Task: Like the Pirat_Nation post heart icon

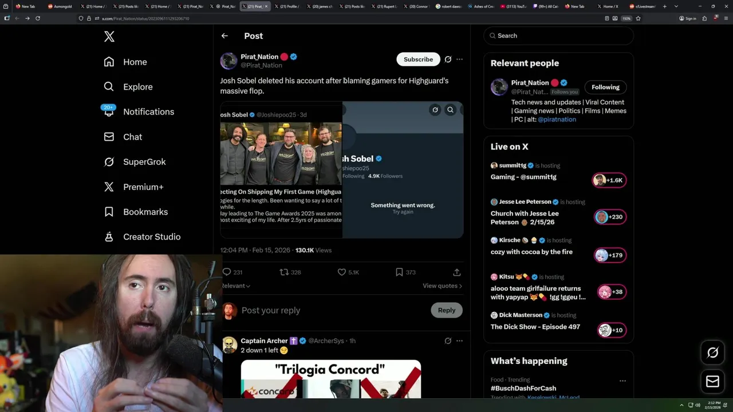Action: pyautogui.click(x=341, y=272)
